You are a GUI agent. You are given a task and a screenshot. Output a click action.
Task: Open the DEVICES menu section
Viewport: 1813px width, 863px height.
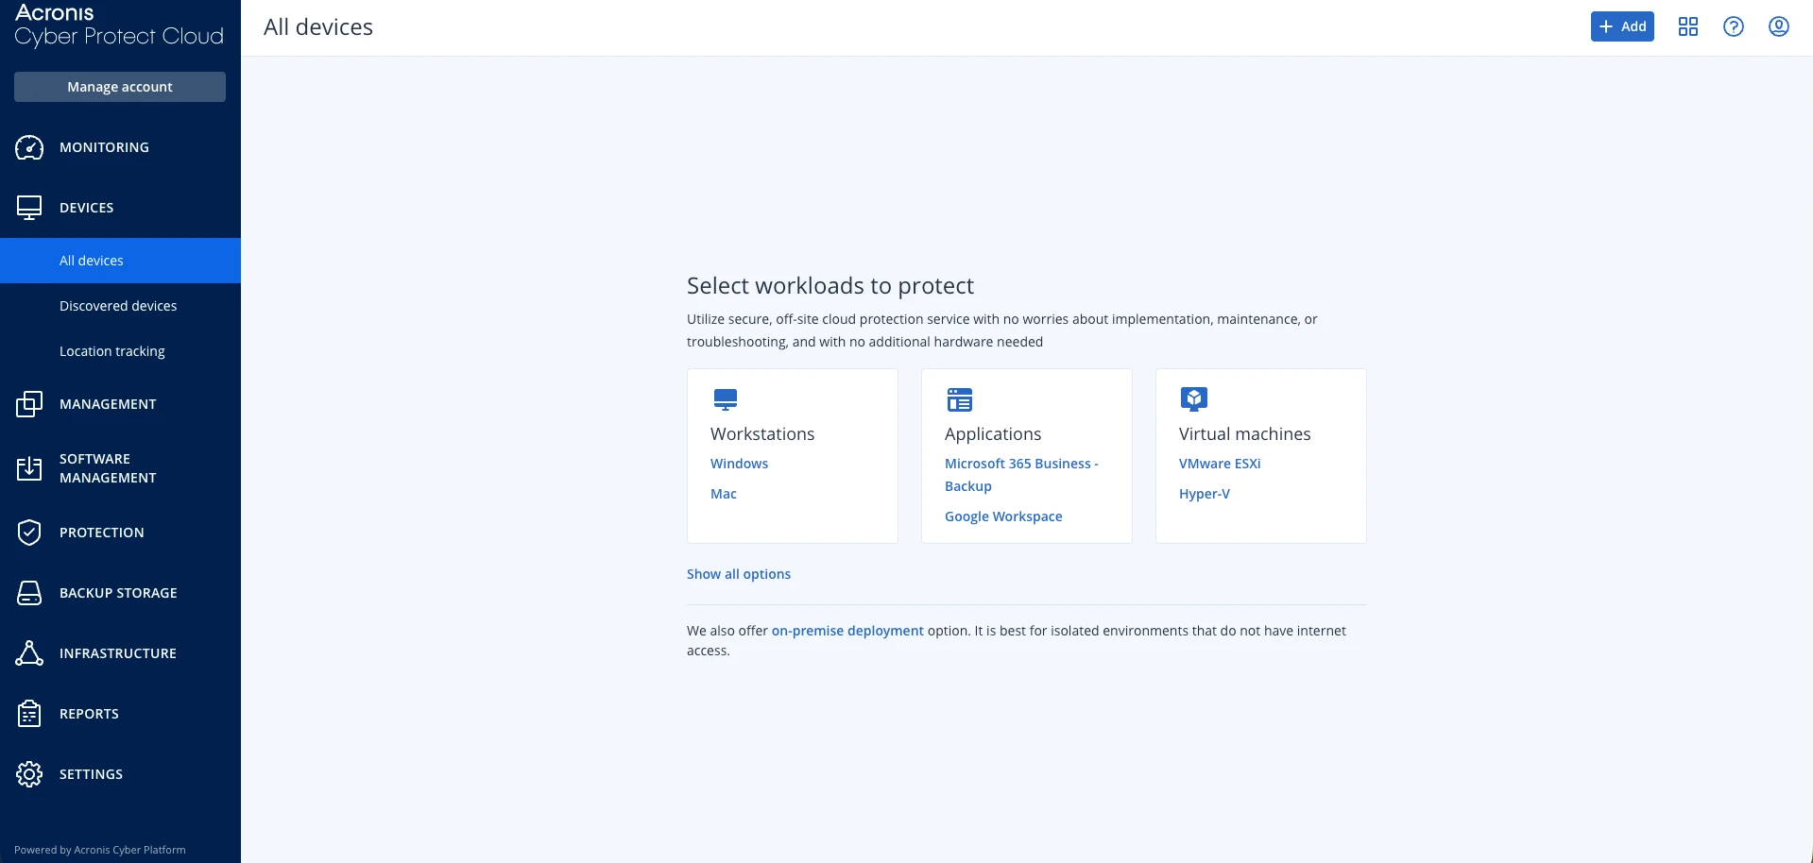point(120,208)
